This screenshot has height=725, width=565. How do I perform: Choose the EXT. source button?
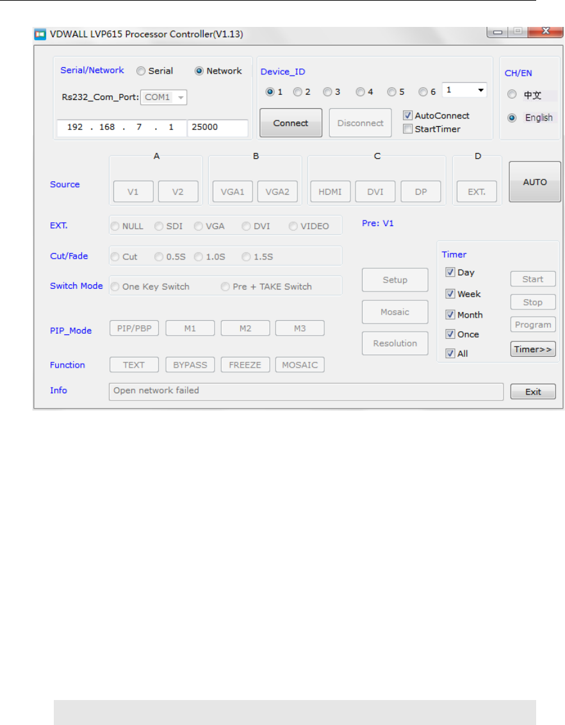[477, 192]
